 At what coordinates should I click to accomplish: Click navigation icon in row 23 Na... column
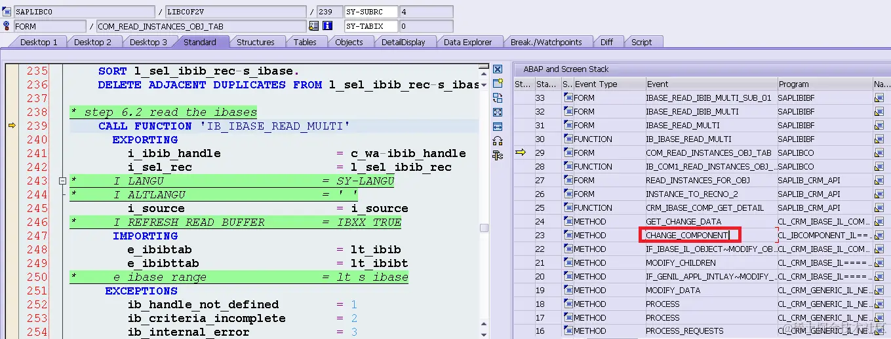(879, 236)
